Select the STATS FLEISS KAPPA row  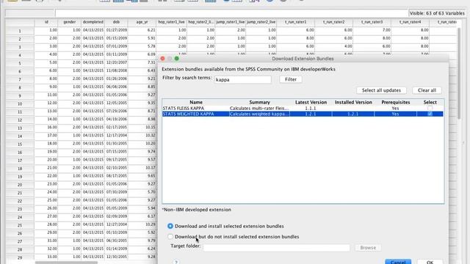[303, 109]
